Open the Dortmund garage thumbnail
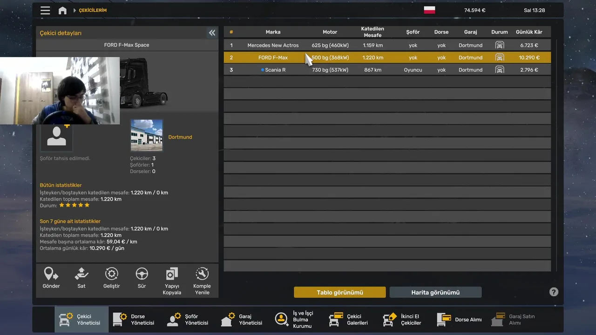The image size is (596, 335). [147, 135]
